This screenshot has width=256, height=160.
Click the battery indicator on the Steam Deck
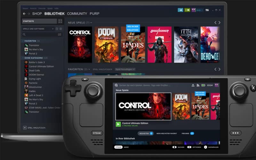(x=203, y=85)
